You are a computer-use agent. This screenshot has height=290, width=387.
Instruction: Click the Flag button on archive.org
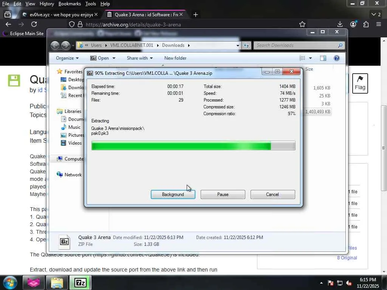tap(360, 83)
